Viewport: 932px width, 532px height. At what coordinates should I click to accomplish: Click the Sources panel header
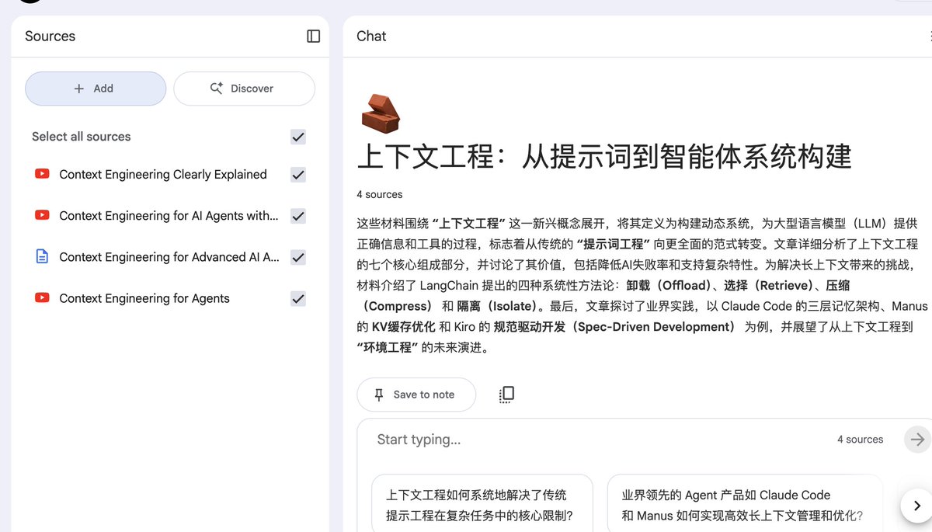click(50, 37)
